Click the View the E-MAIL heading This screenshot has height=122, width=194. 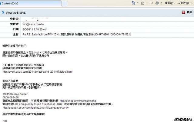pyautogui.click(x=15, y=13)
